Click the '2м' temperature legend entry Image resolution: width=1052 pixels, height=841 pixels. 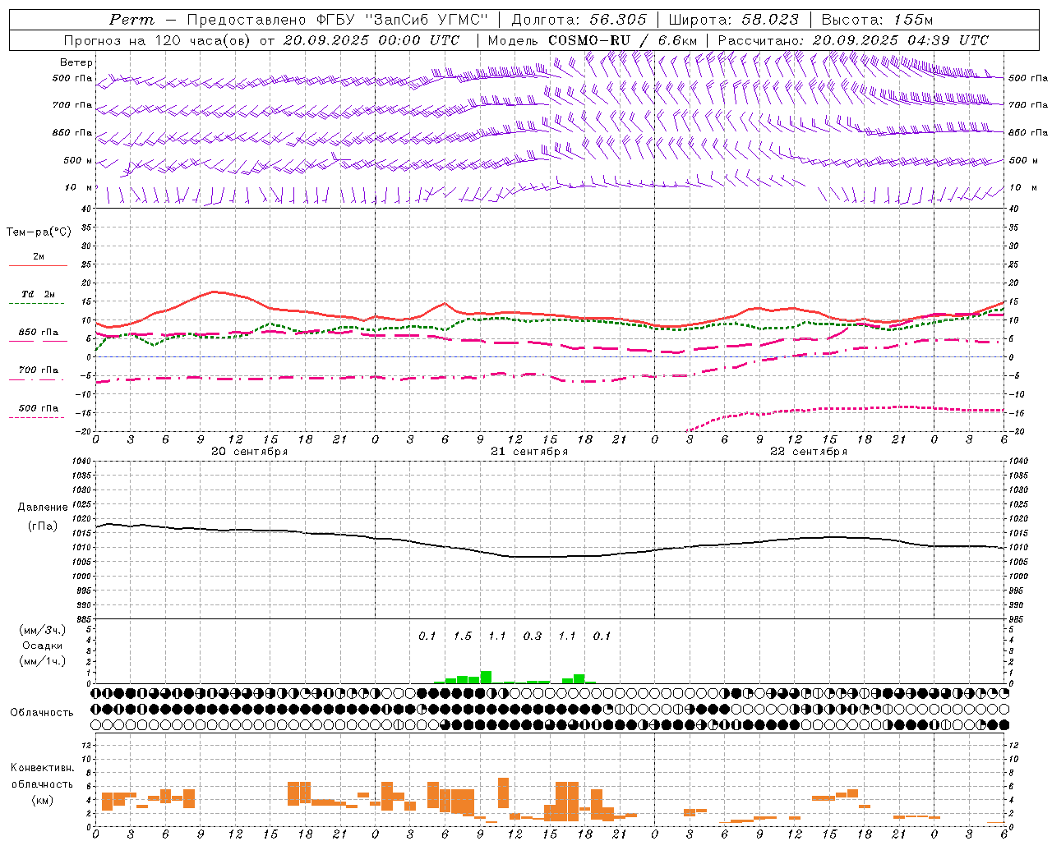[x=39, y=256]
